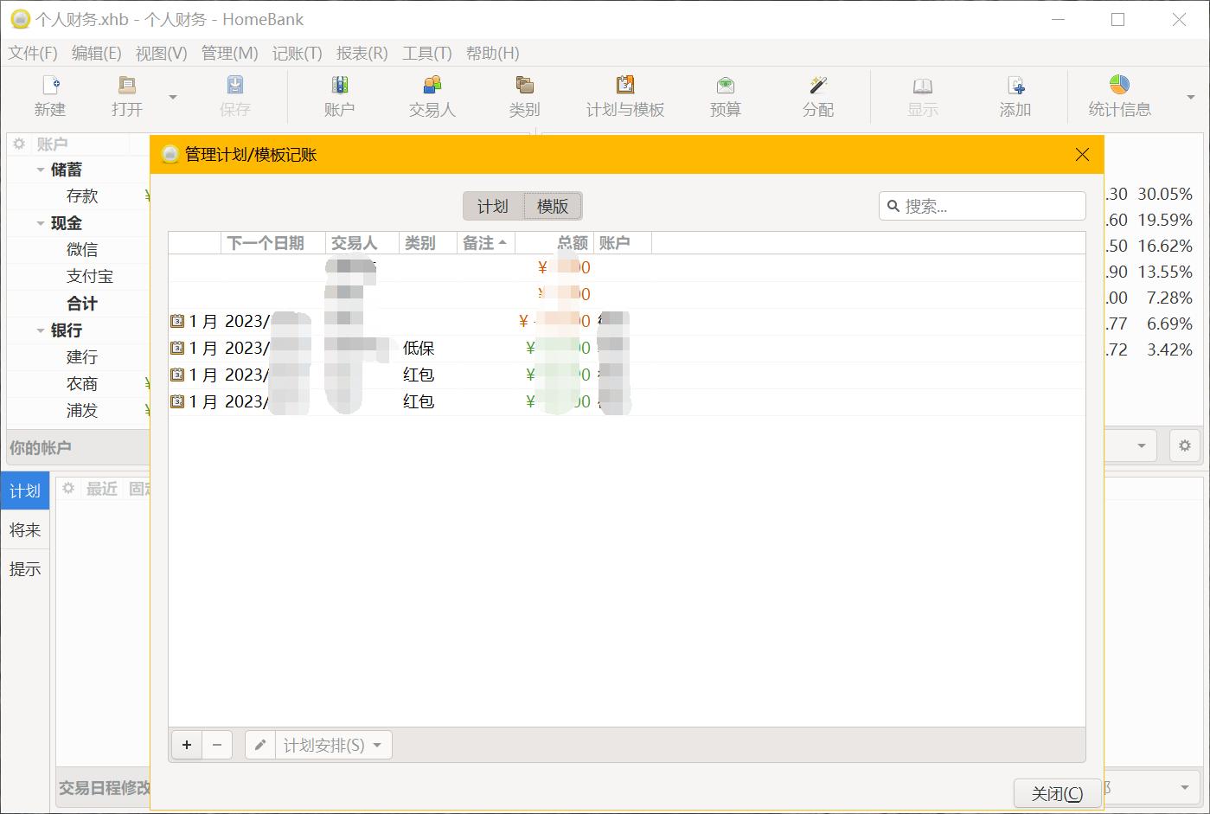The width and height of the screenshot is (1210, 814).
Task: Open 统计信息 (Statistics) pie chart icon
Action: (1119, 86)
